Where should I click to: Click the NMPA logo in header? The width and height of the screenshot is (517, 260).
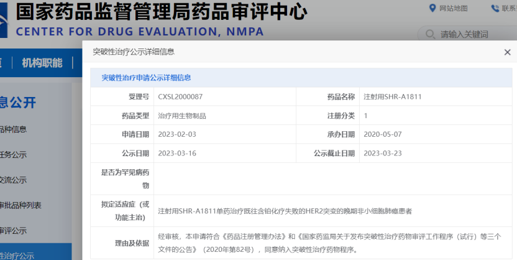[x=3, y=21]
